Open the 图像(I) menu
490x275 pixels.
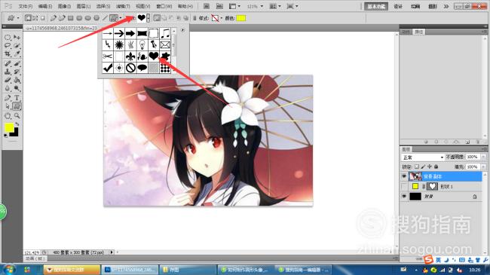[64, 6]
